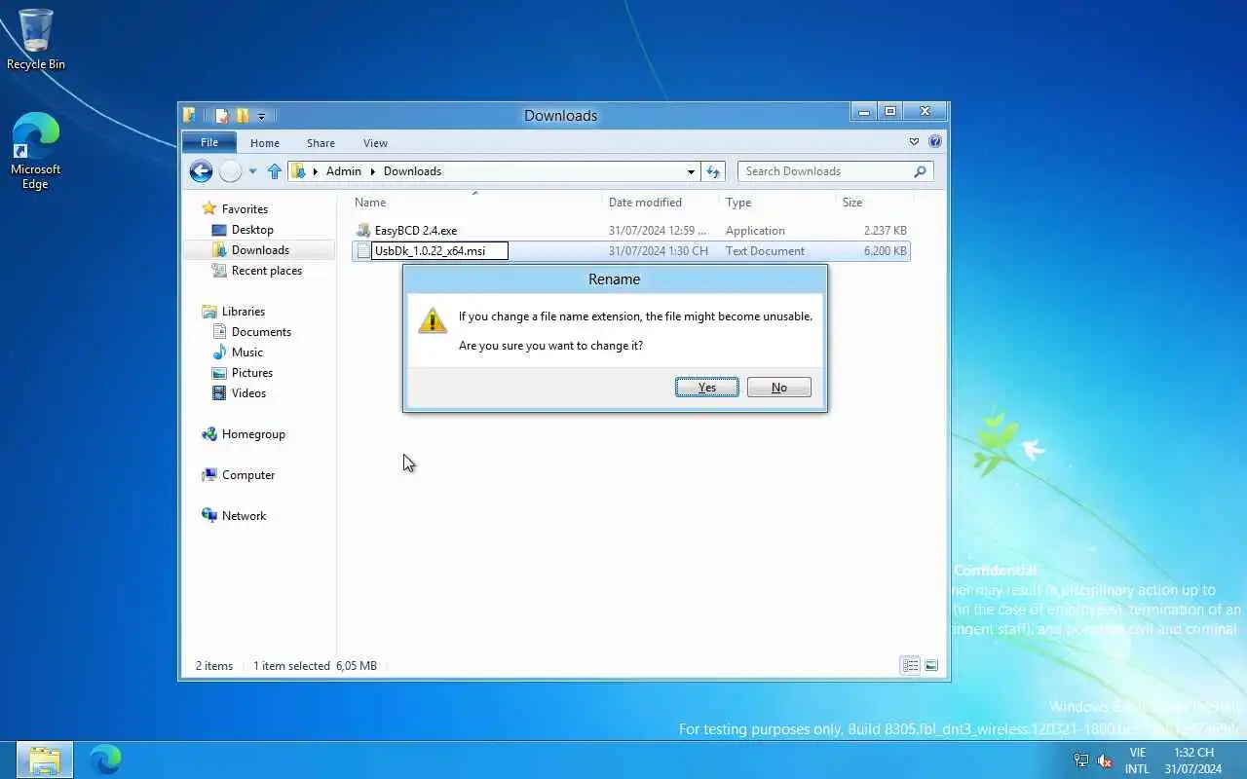Click the UsbDk file's document icon
Screen dimensions: 1247x779
[x=362, y=251]
